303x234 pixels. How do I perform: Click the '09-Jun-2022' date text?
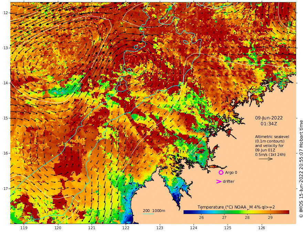pos(269,118)
